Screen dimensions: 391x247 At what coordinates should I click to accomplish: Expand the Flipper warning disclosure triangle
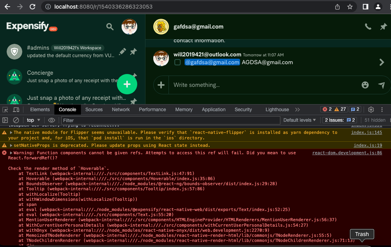[11, 132]
